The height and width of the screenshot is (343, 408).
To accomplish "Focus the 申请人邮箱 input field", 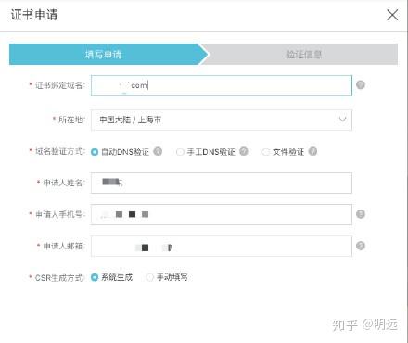I will coord(222,247).
